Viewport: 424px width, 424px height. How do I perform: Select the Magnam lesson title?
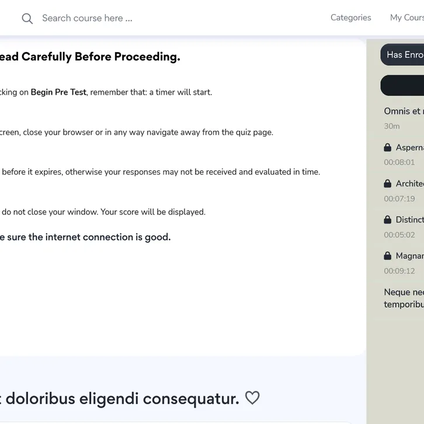coord(410,256)
